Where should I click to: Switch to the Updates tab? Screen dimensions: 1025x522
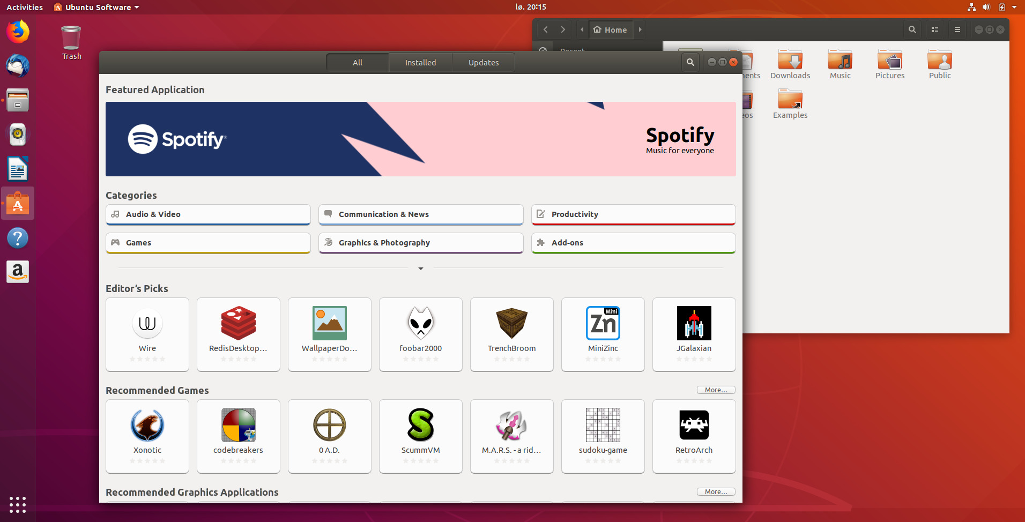point(484,62)
